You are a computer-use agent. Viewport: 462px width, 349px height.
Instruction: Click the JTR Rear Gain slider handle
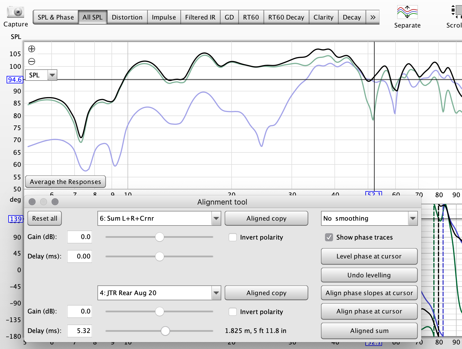(160, 311)
